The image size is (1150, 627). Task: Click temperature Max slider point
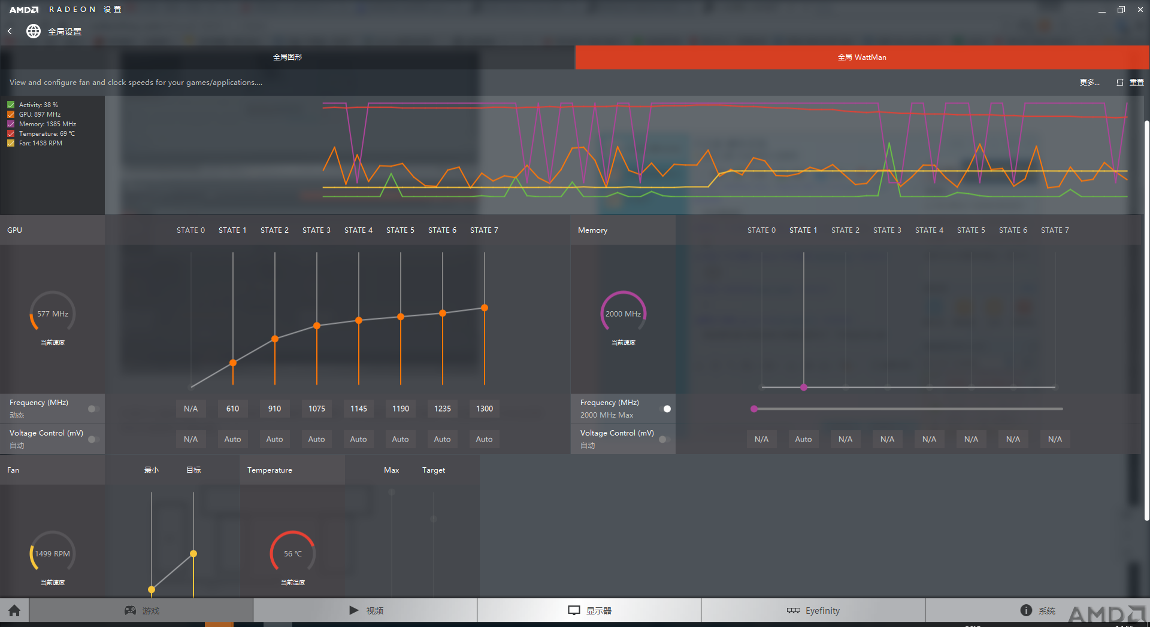[392, 492]
